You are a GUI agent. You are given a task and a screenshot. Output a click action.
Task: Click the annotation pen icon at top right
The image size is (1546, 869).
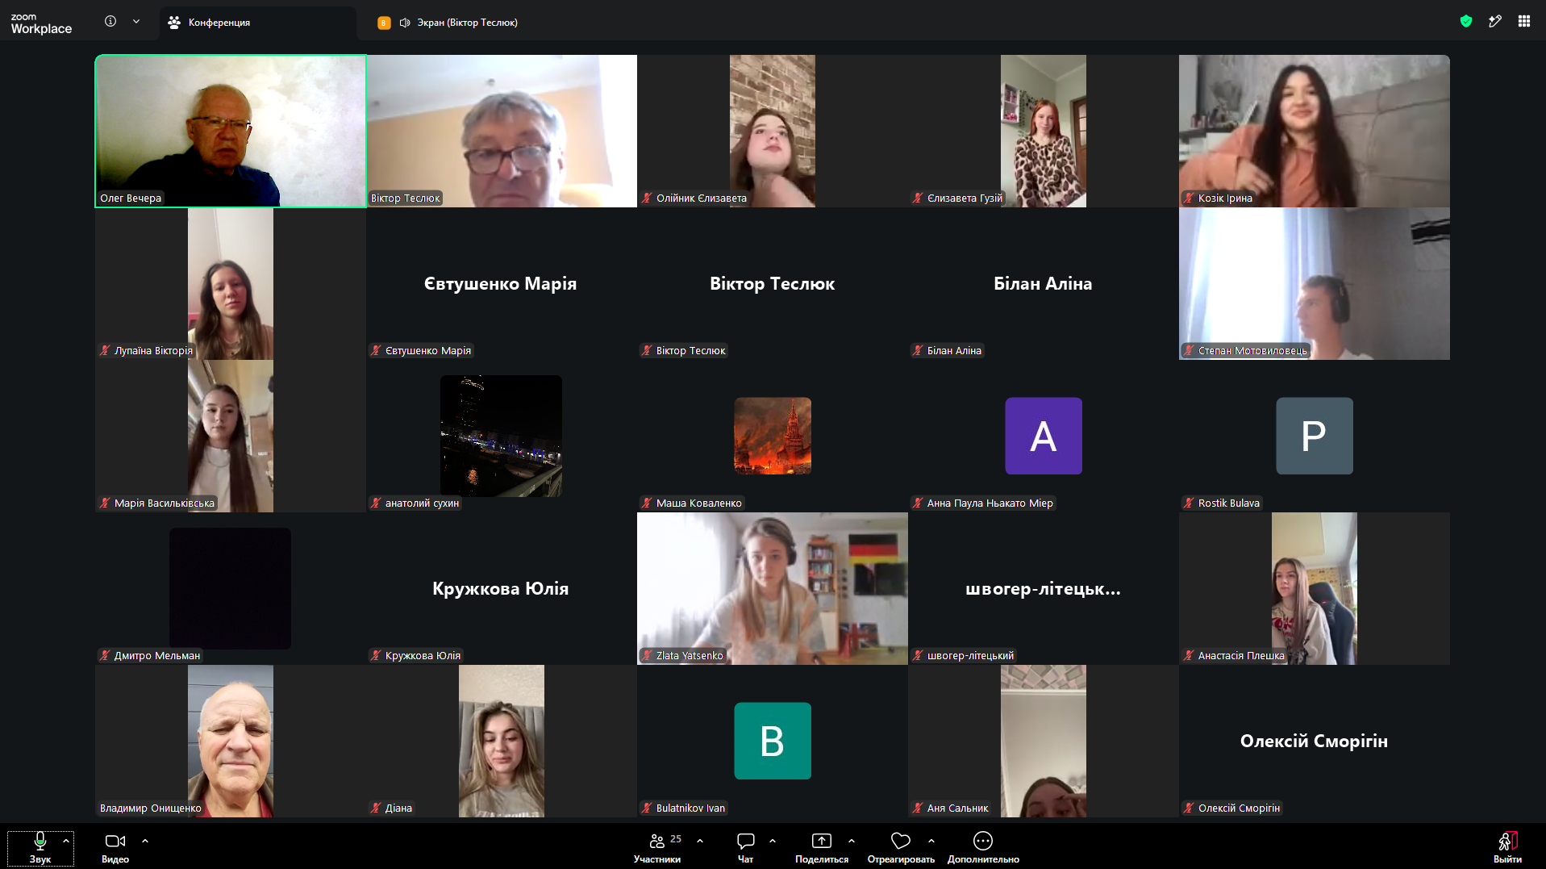[1495, 22]
